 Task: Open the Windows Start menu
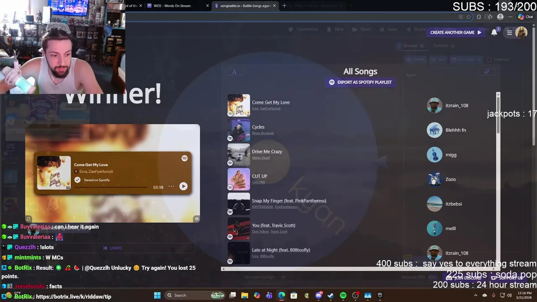pos(157,295)
